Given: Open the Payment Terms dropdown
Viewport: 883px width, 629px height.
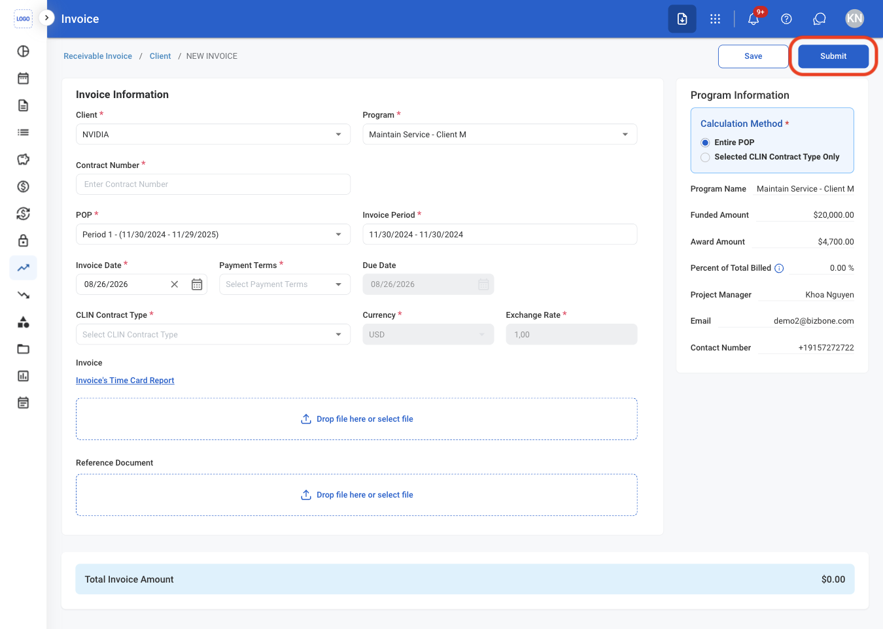Looking at the screenshot, I should tap(285, 284).
